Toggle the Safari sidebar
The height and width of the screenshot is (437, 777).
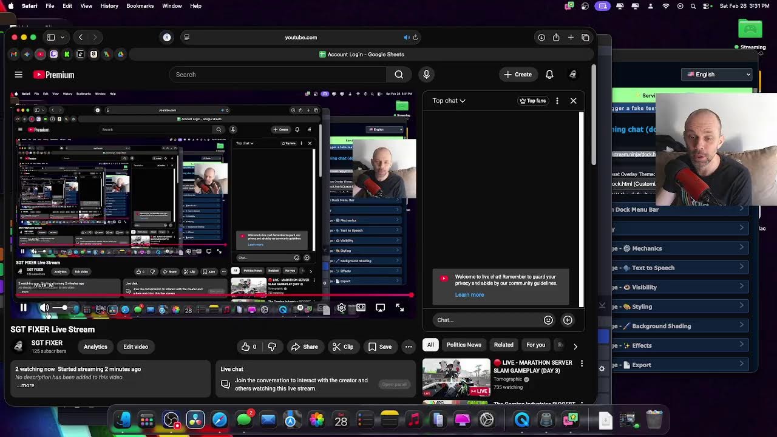click(51, 38)
